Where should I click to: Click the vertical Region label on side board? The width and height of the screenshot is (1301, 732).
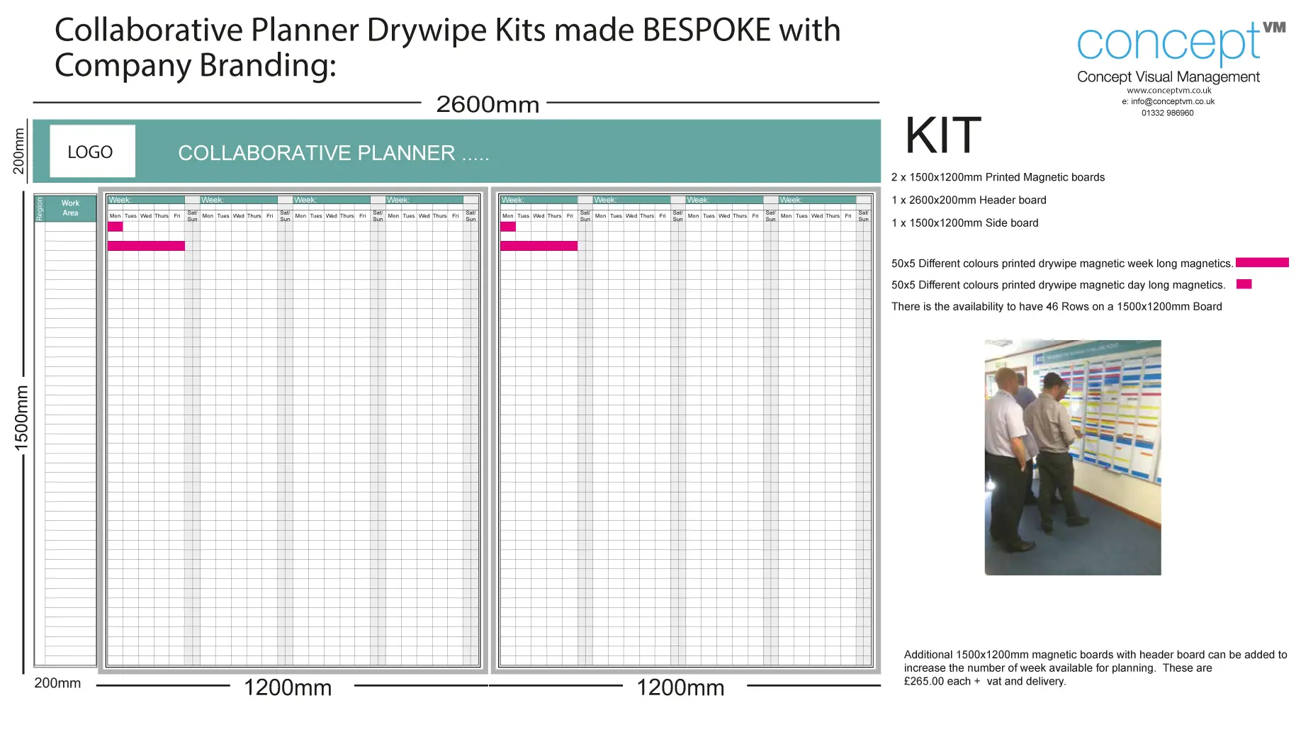click(40, 209)
